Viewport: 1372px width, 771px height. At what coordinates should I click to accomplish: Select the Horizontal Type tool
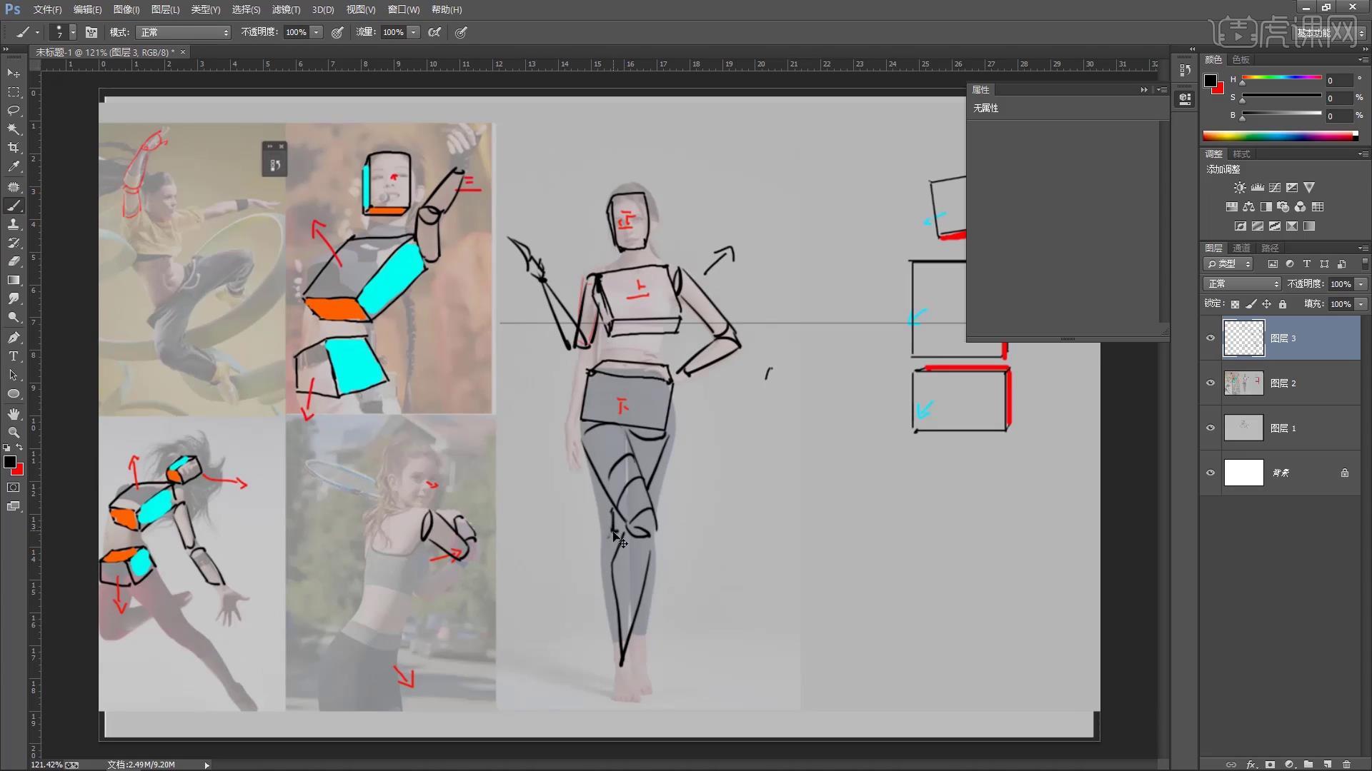point(14,356)
